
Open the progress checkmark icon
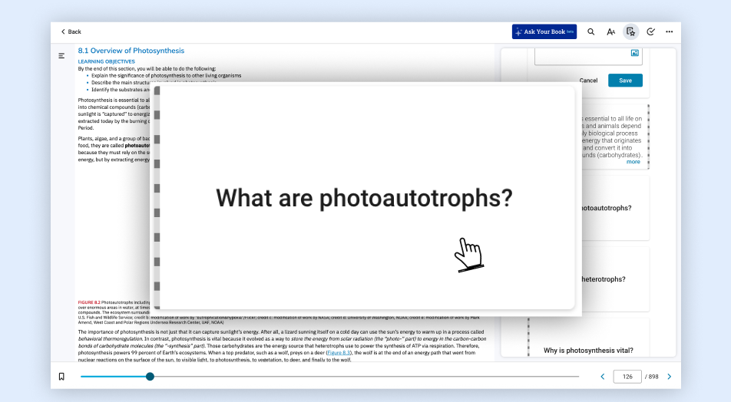pos(651,31)
